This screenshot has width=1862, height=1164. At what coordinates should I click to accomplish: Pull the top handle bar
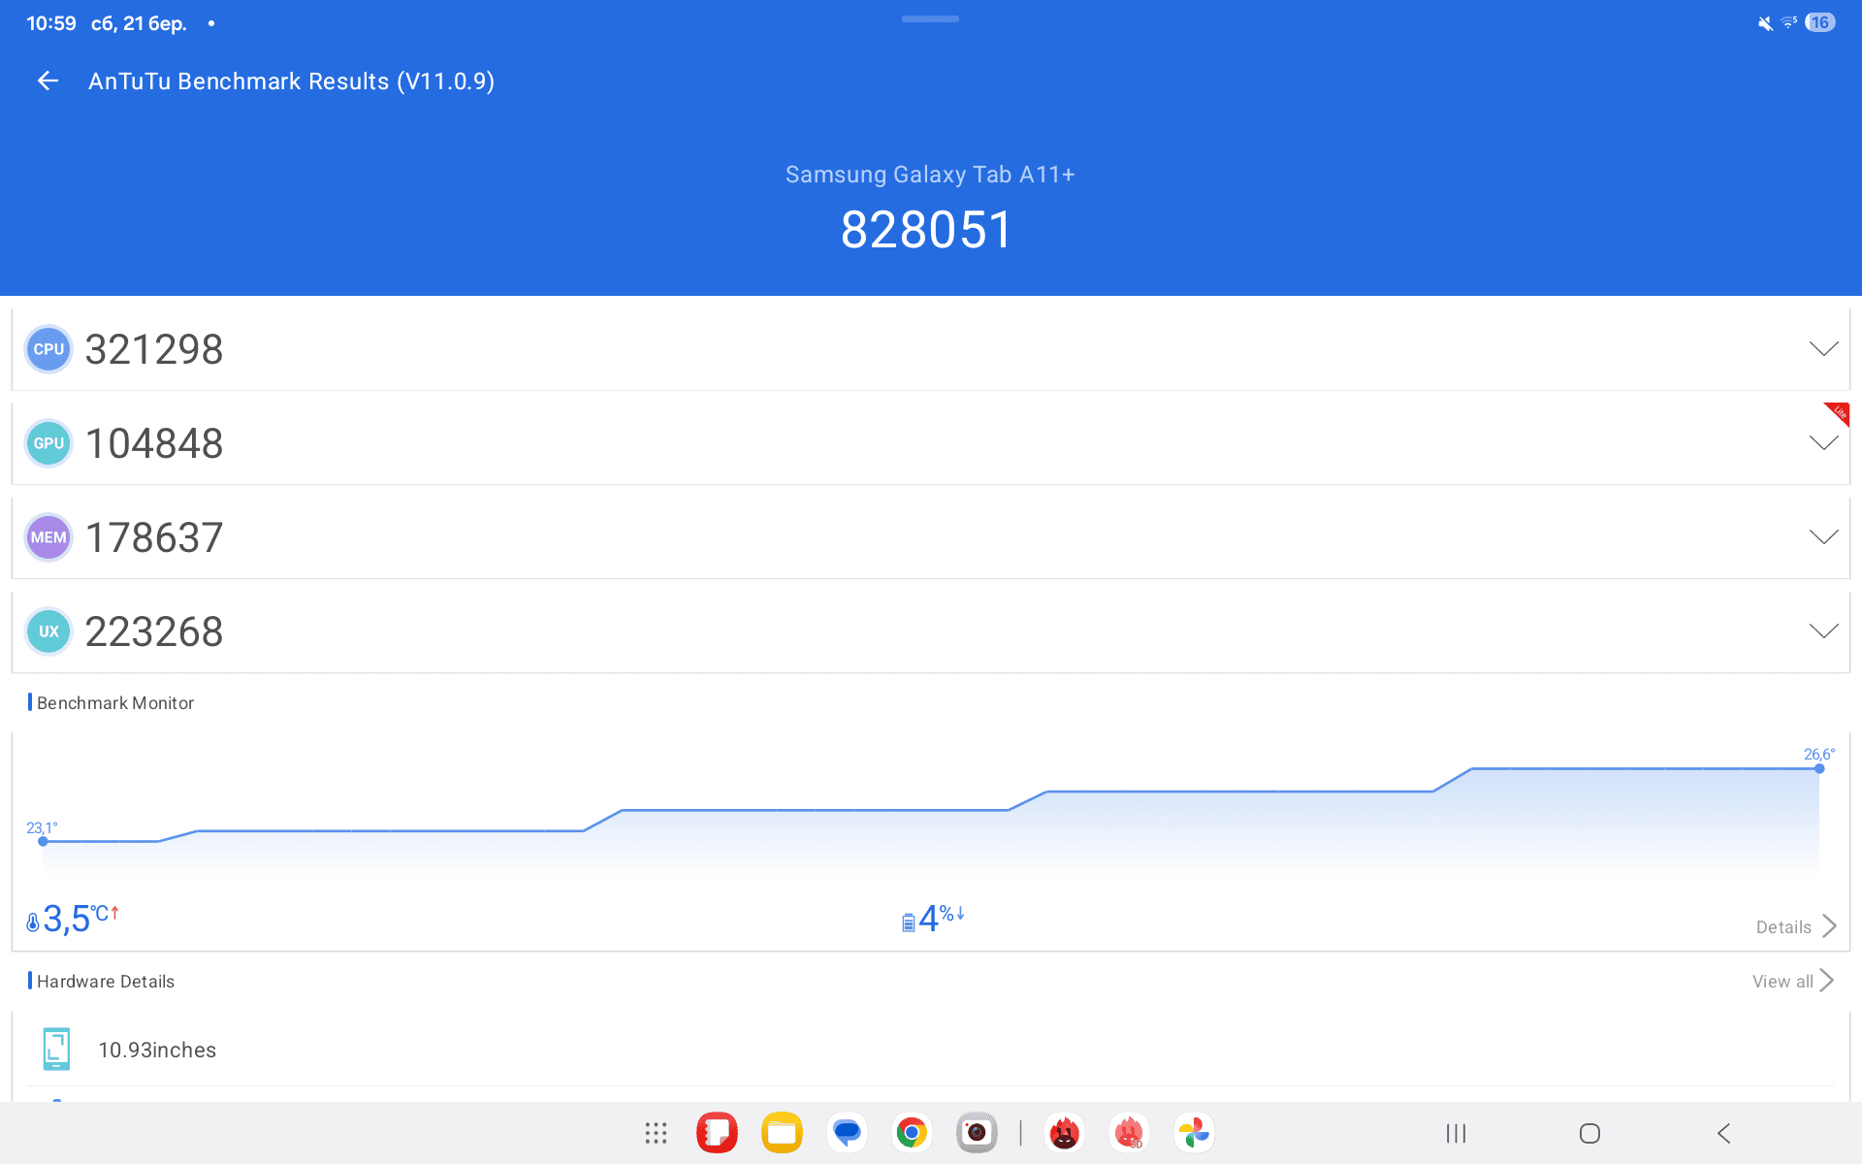click(930, 18)
